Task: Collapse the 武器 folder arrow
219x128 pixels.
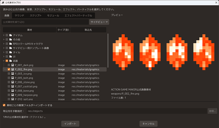Action: point(4,61)
